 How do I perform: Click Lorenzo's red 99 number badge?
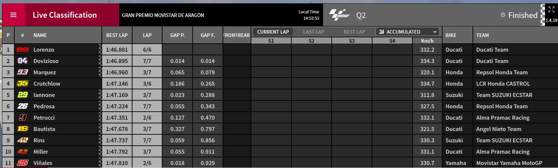(x=23, y=50)
